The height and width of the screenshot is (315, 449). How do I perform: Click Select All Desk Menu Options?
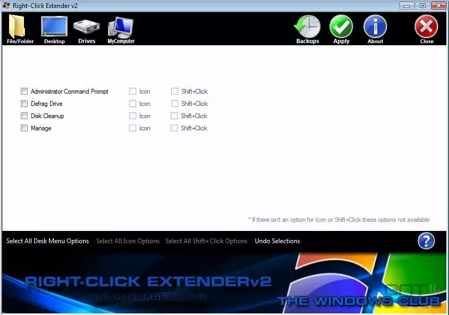click(x=47, y=241)
